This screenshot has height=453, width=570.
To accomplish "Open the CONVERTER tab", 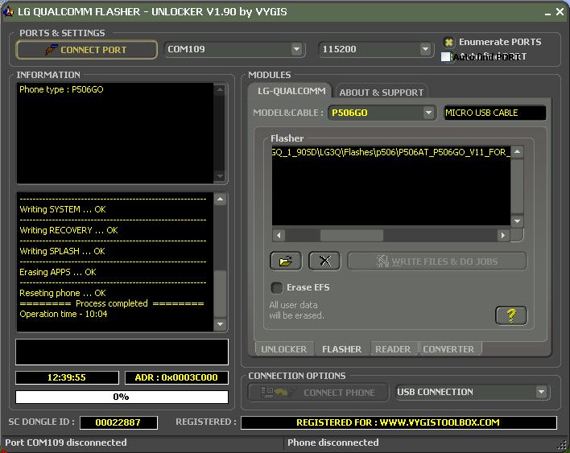I will (x=449, y=349).
